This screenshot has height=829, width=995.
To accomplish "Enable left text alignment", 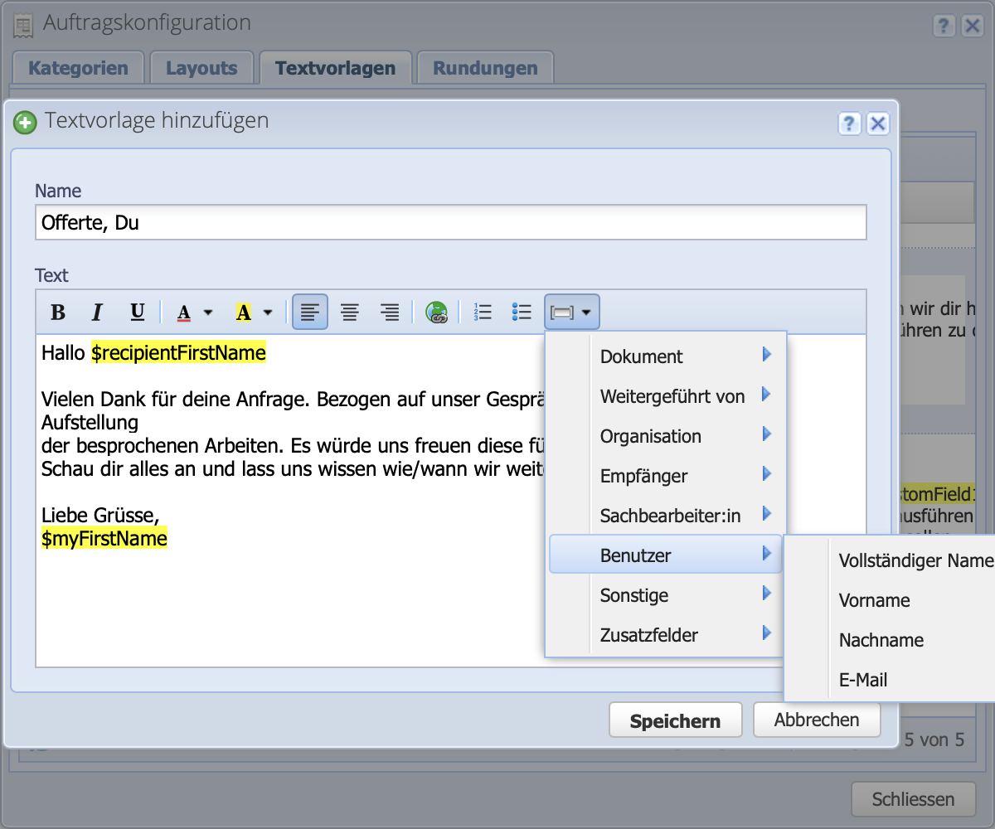I will pyautogui.click(x=309, y=312).
